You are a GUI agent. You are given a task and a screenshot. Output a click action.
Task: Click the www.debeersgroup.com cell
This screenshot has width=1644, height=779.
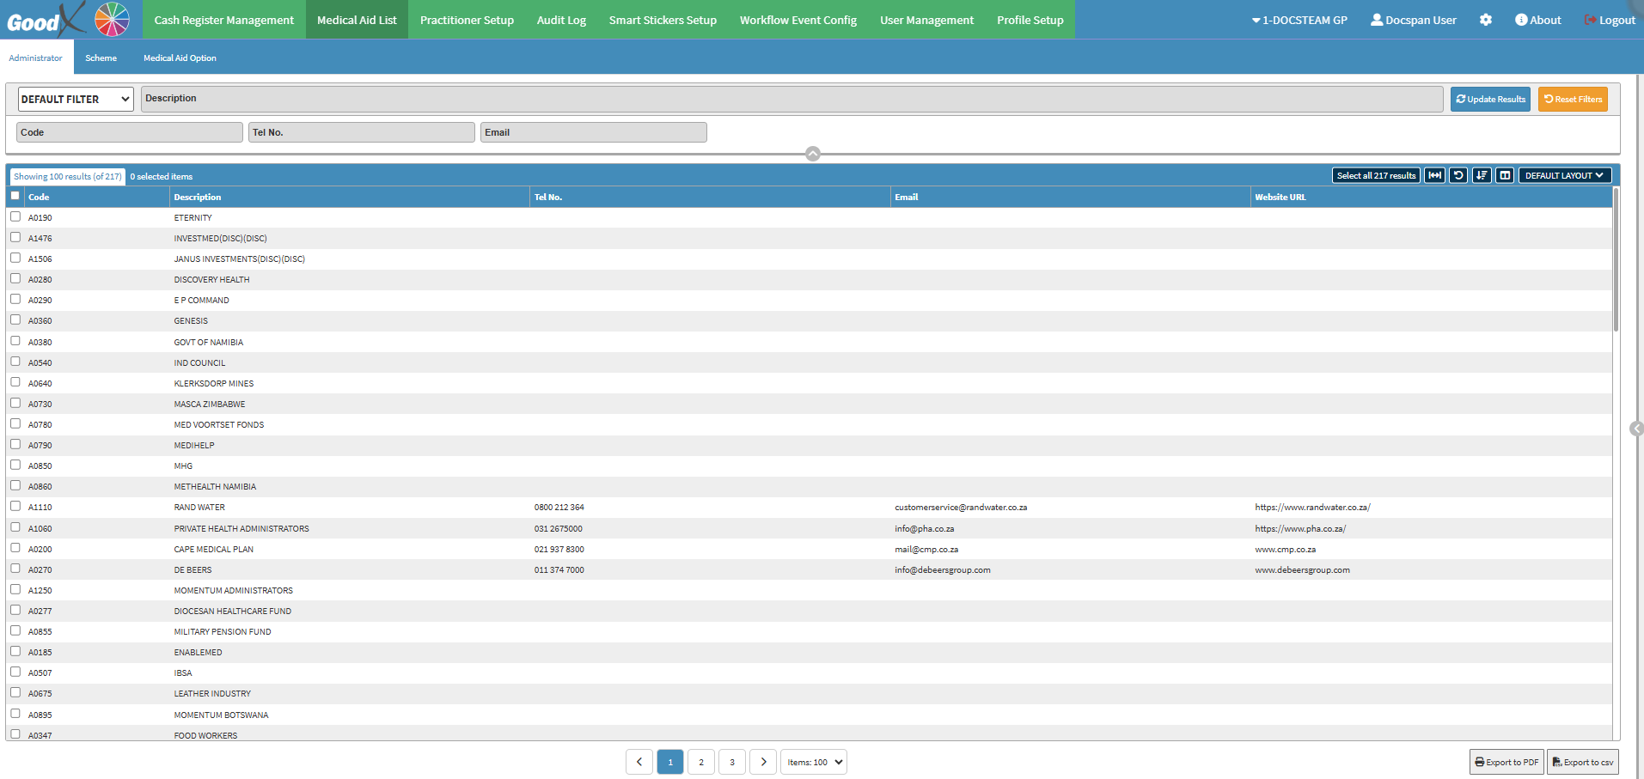pos(1302,569)
